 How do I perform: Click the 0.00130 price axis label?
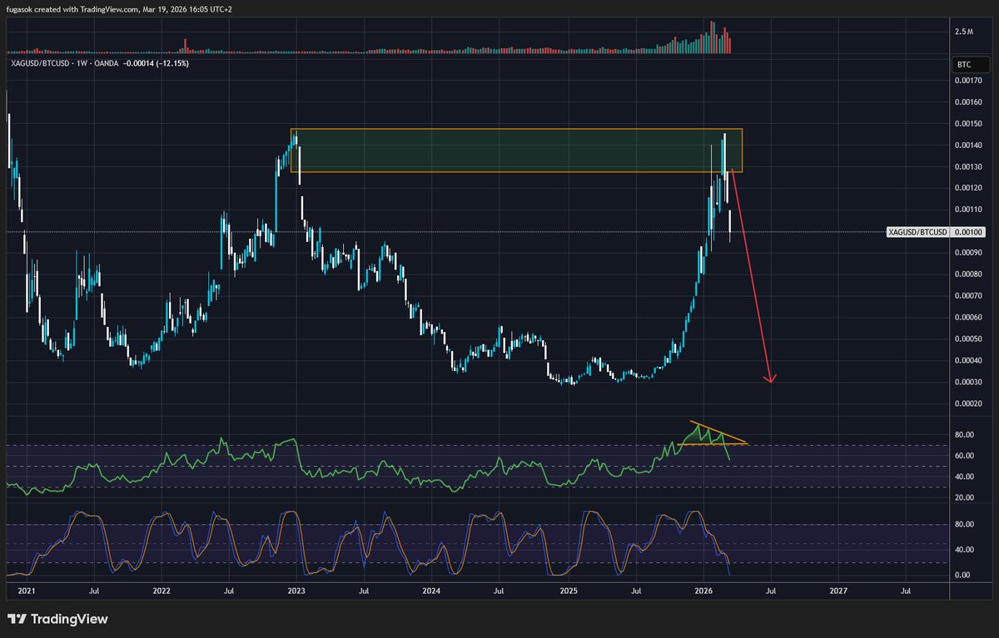click(967, 167)
